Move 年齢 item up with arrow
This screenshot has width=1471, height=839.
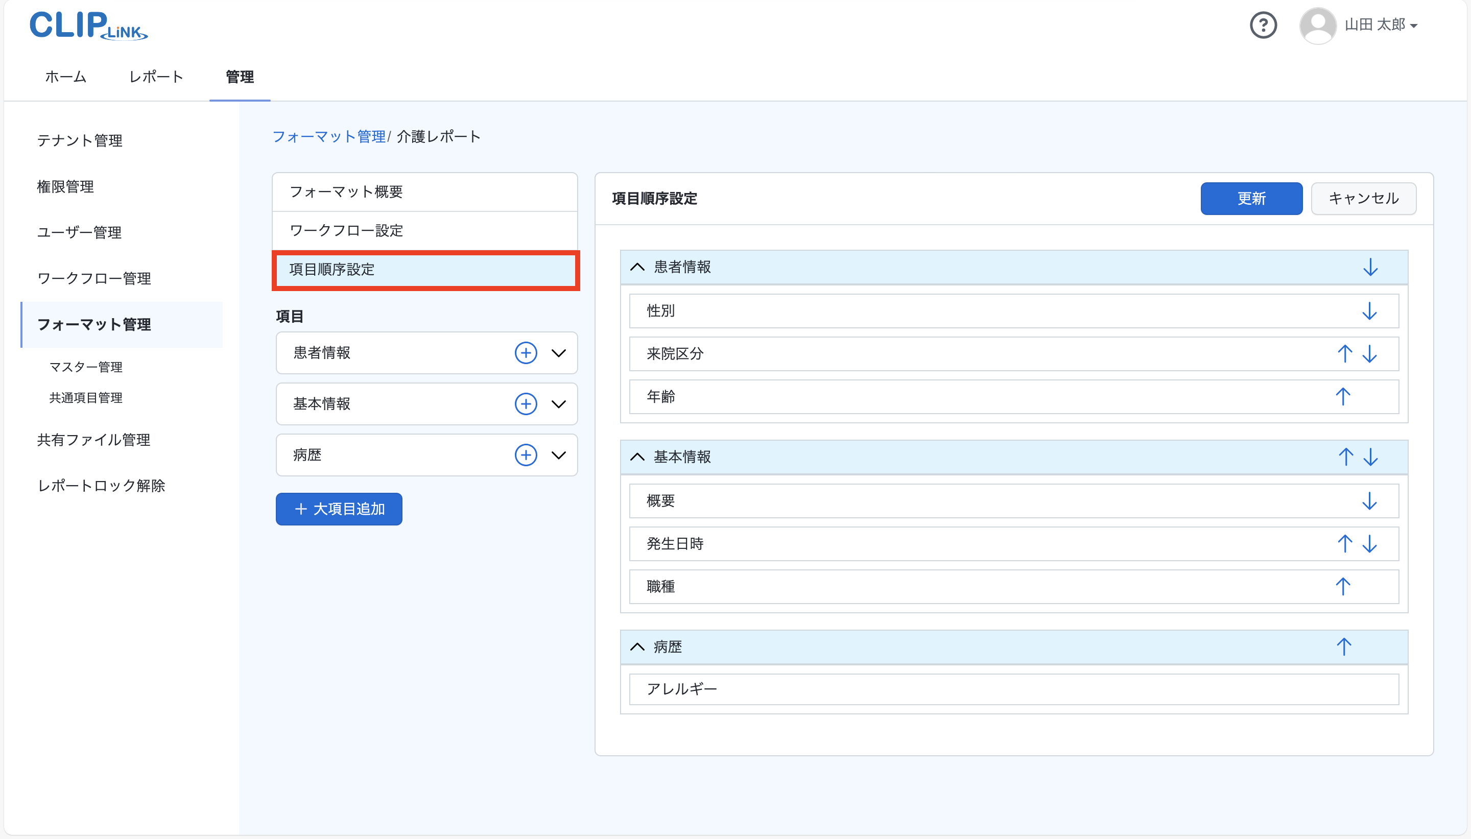coord(1342,396)
